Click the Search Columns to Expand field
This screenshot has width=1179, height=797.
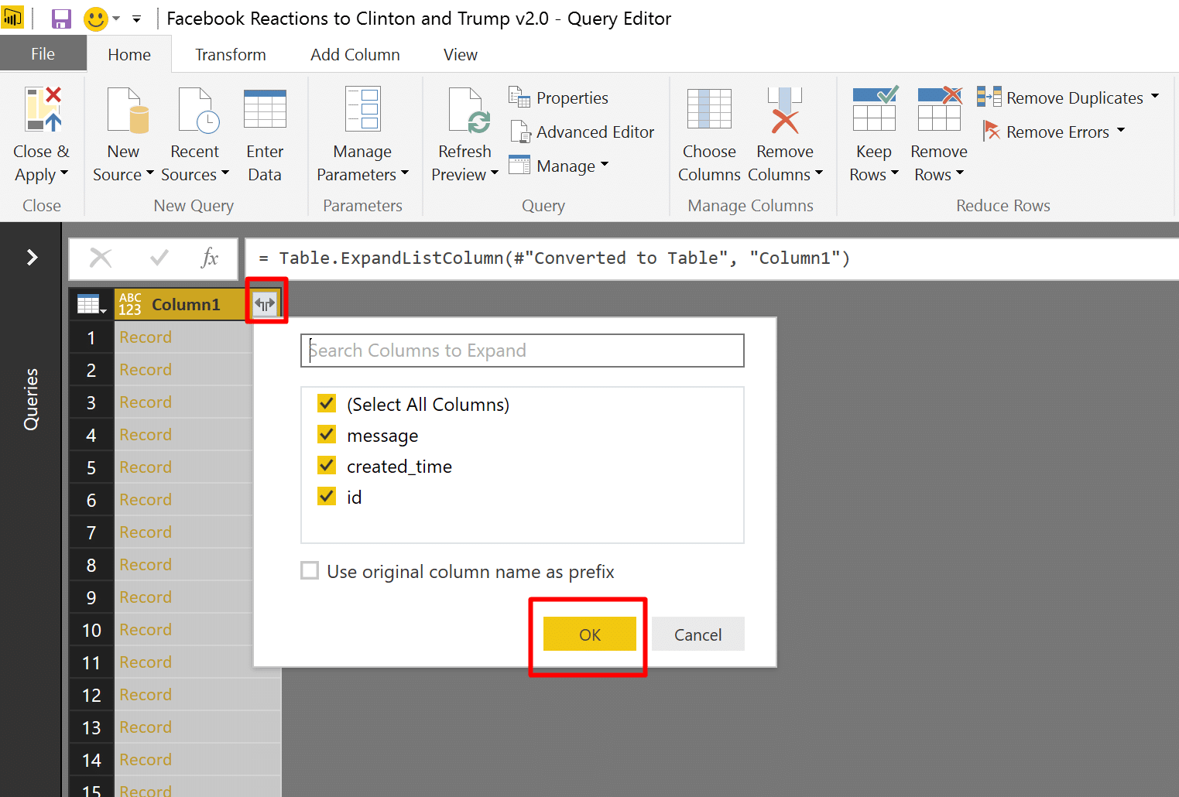(523, 351)
